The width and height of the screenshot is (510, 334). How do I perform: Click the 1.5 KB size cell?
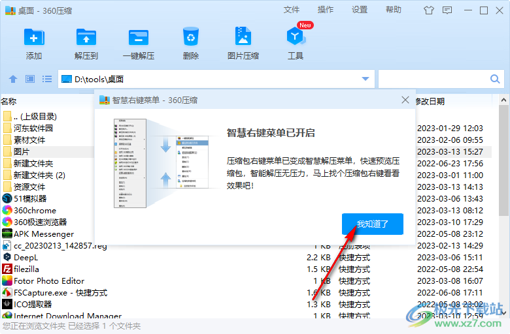(x=318, y=269)
